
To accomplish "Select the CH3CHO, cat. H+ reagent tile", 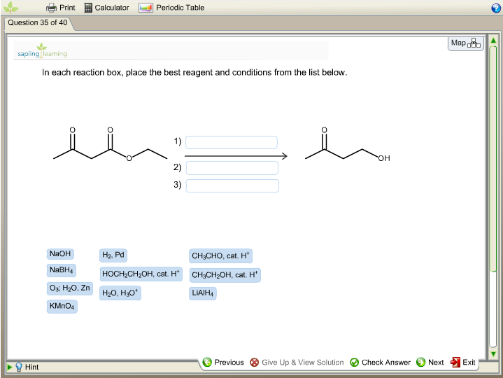I will click(x=220, y=255).
